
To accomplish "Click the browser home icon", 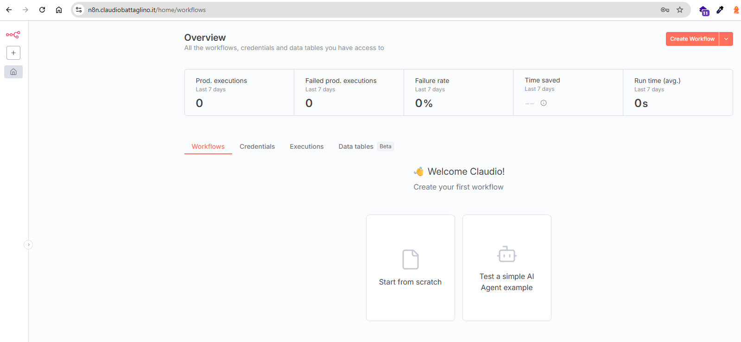I will [59, 10].
